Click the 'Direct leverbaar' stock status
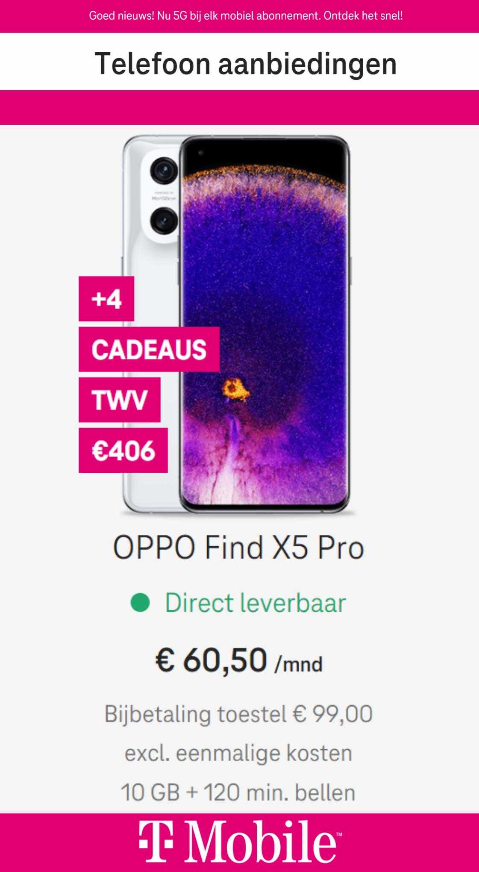Viewport: 479px width, 872px height. (x=256, y=603)
